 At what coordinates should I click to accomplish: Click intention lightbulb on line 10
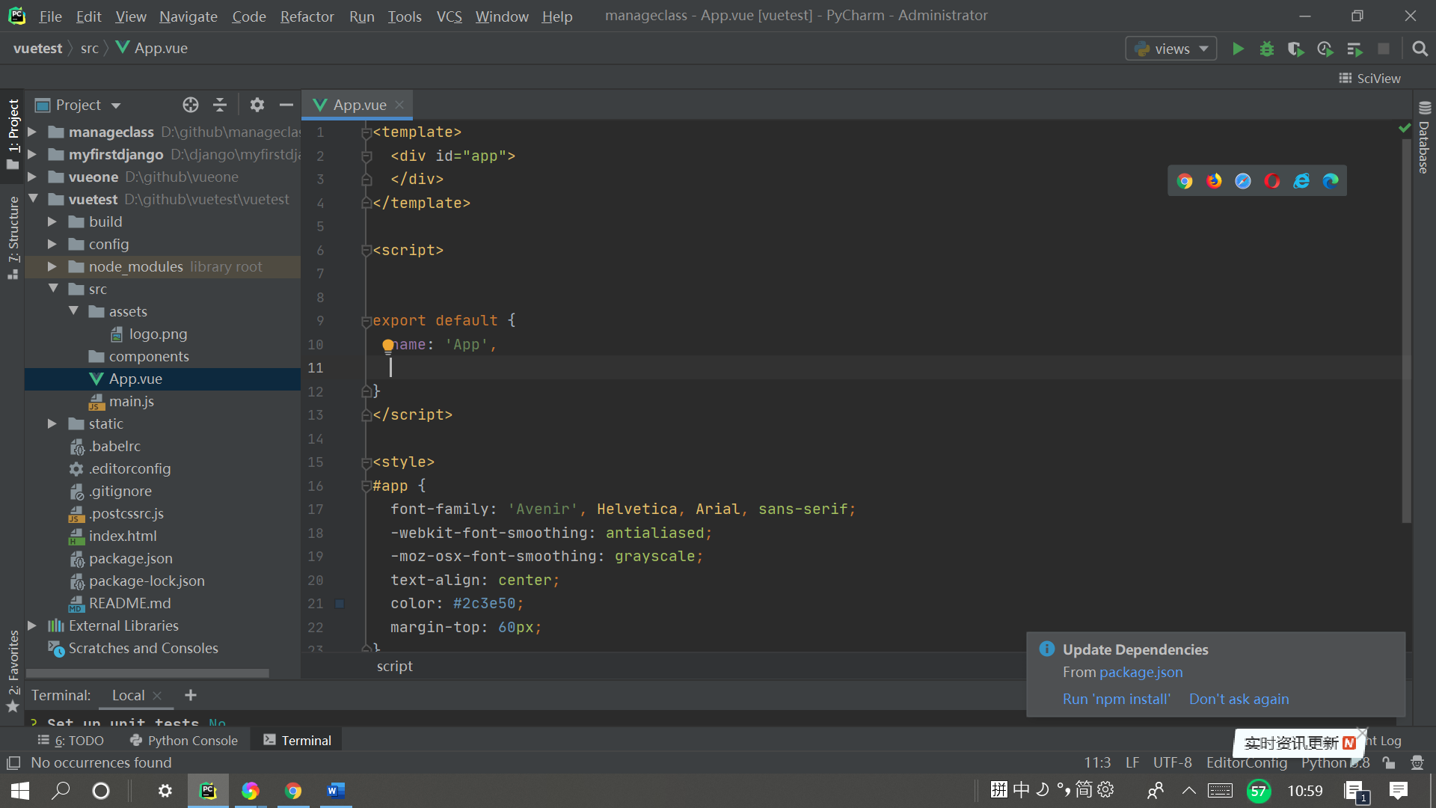coord(387,345)
